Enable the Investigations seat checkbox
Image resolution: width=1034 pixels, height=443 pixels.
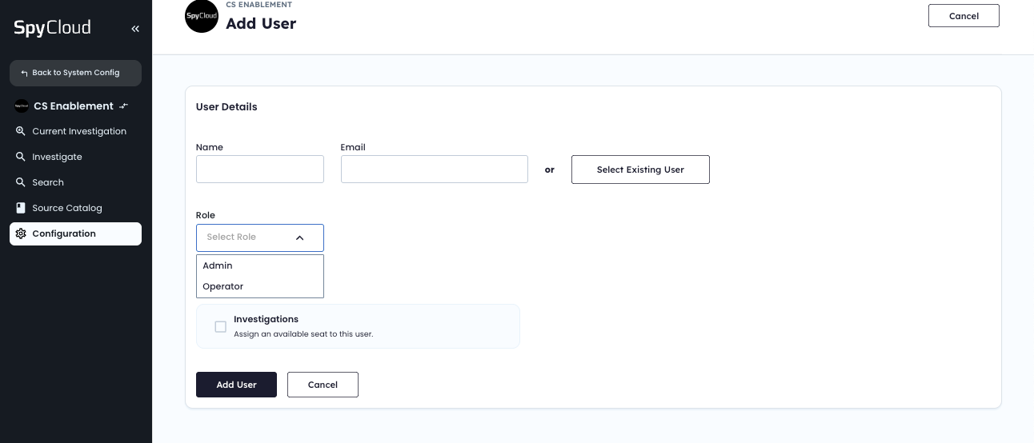click(x=221, y=326)
